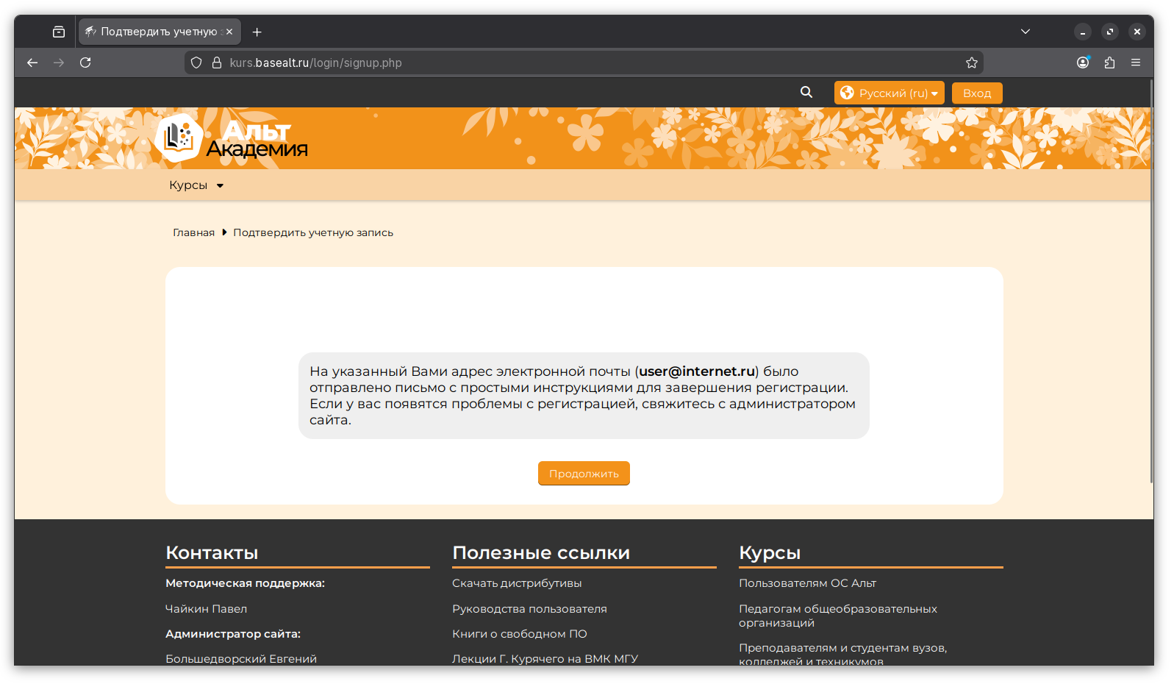Open the list all tabs chevron
The height and width of the screenshot is (684, 1174).
1025,32
